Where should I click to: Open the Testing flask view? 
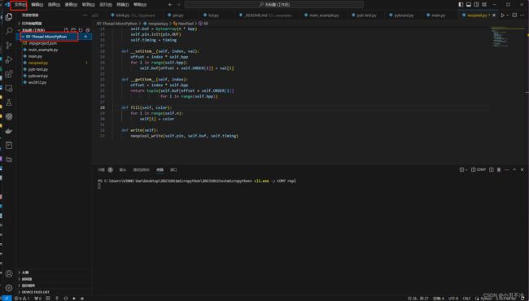pyautogui.click(x=9, y=103)
